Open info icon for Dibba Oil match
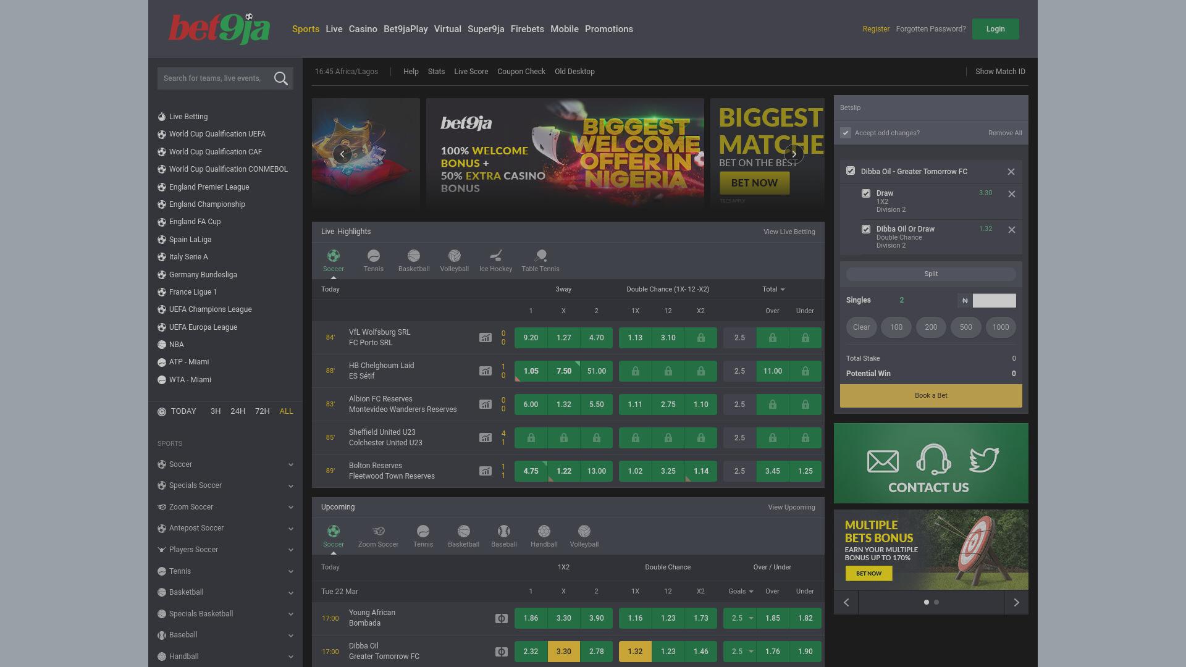Image resolution: width=1186 pixels, height=667 pixels. coord(502,652)
